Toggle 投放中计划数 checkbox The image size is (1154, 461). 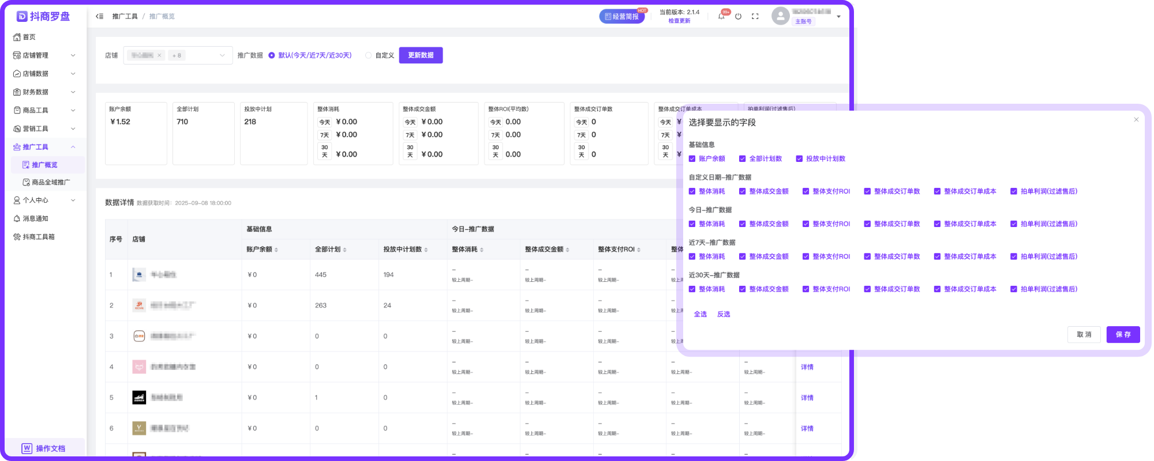tap(799, 158)
